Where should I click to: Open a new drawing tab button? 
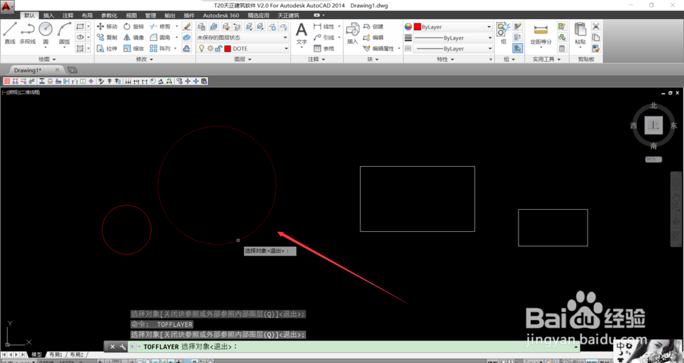(73, 70)
